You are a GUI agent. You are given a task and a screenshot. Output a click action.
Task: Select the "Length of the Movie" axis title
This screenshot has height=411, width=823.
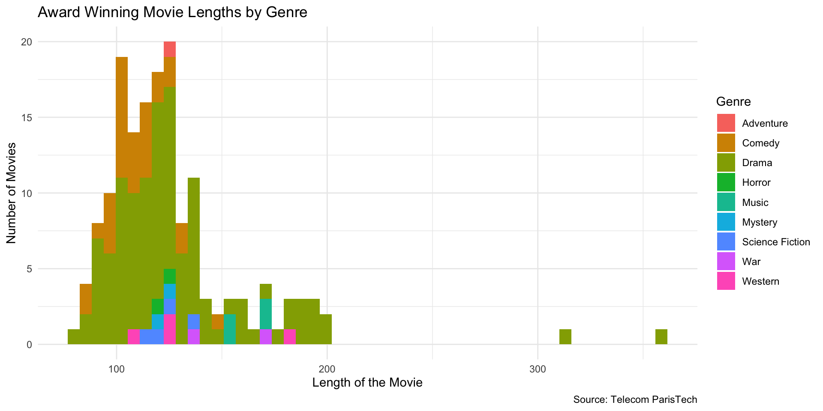click(x=367, y=382)
